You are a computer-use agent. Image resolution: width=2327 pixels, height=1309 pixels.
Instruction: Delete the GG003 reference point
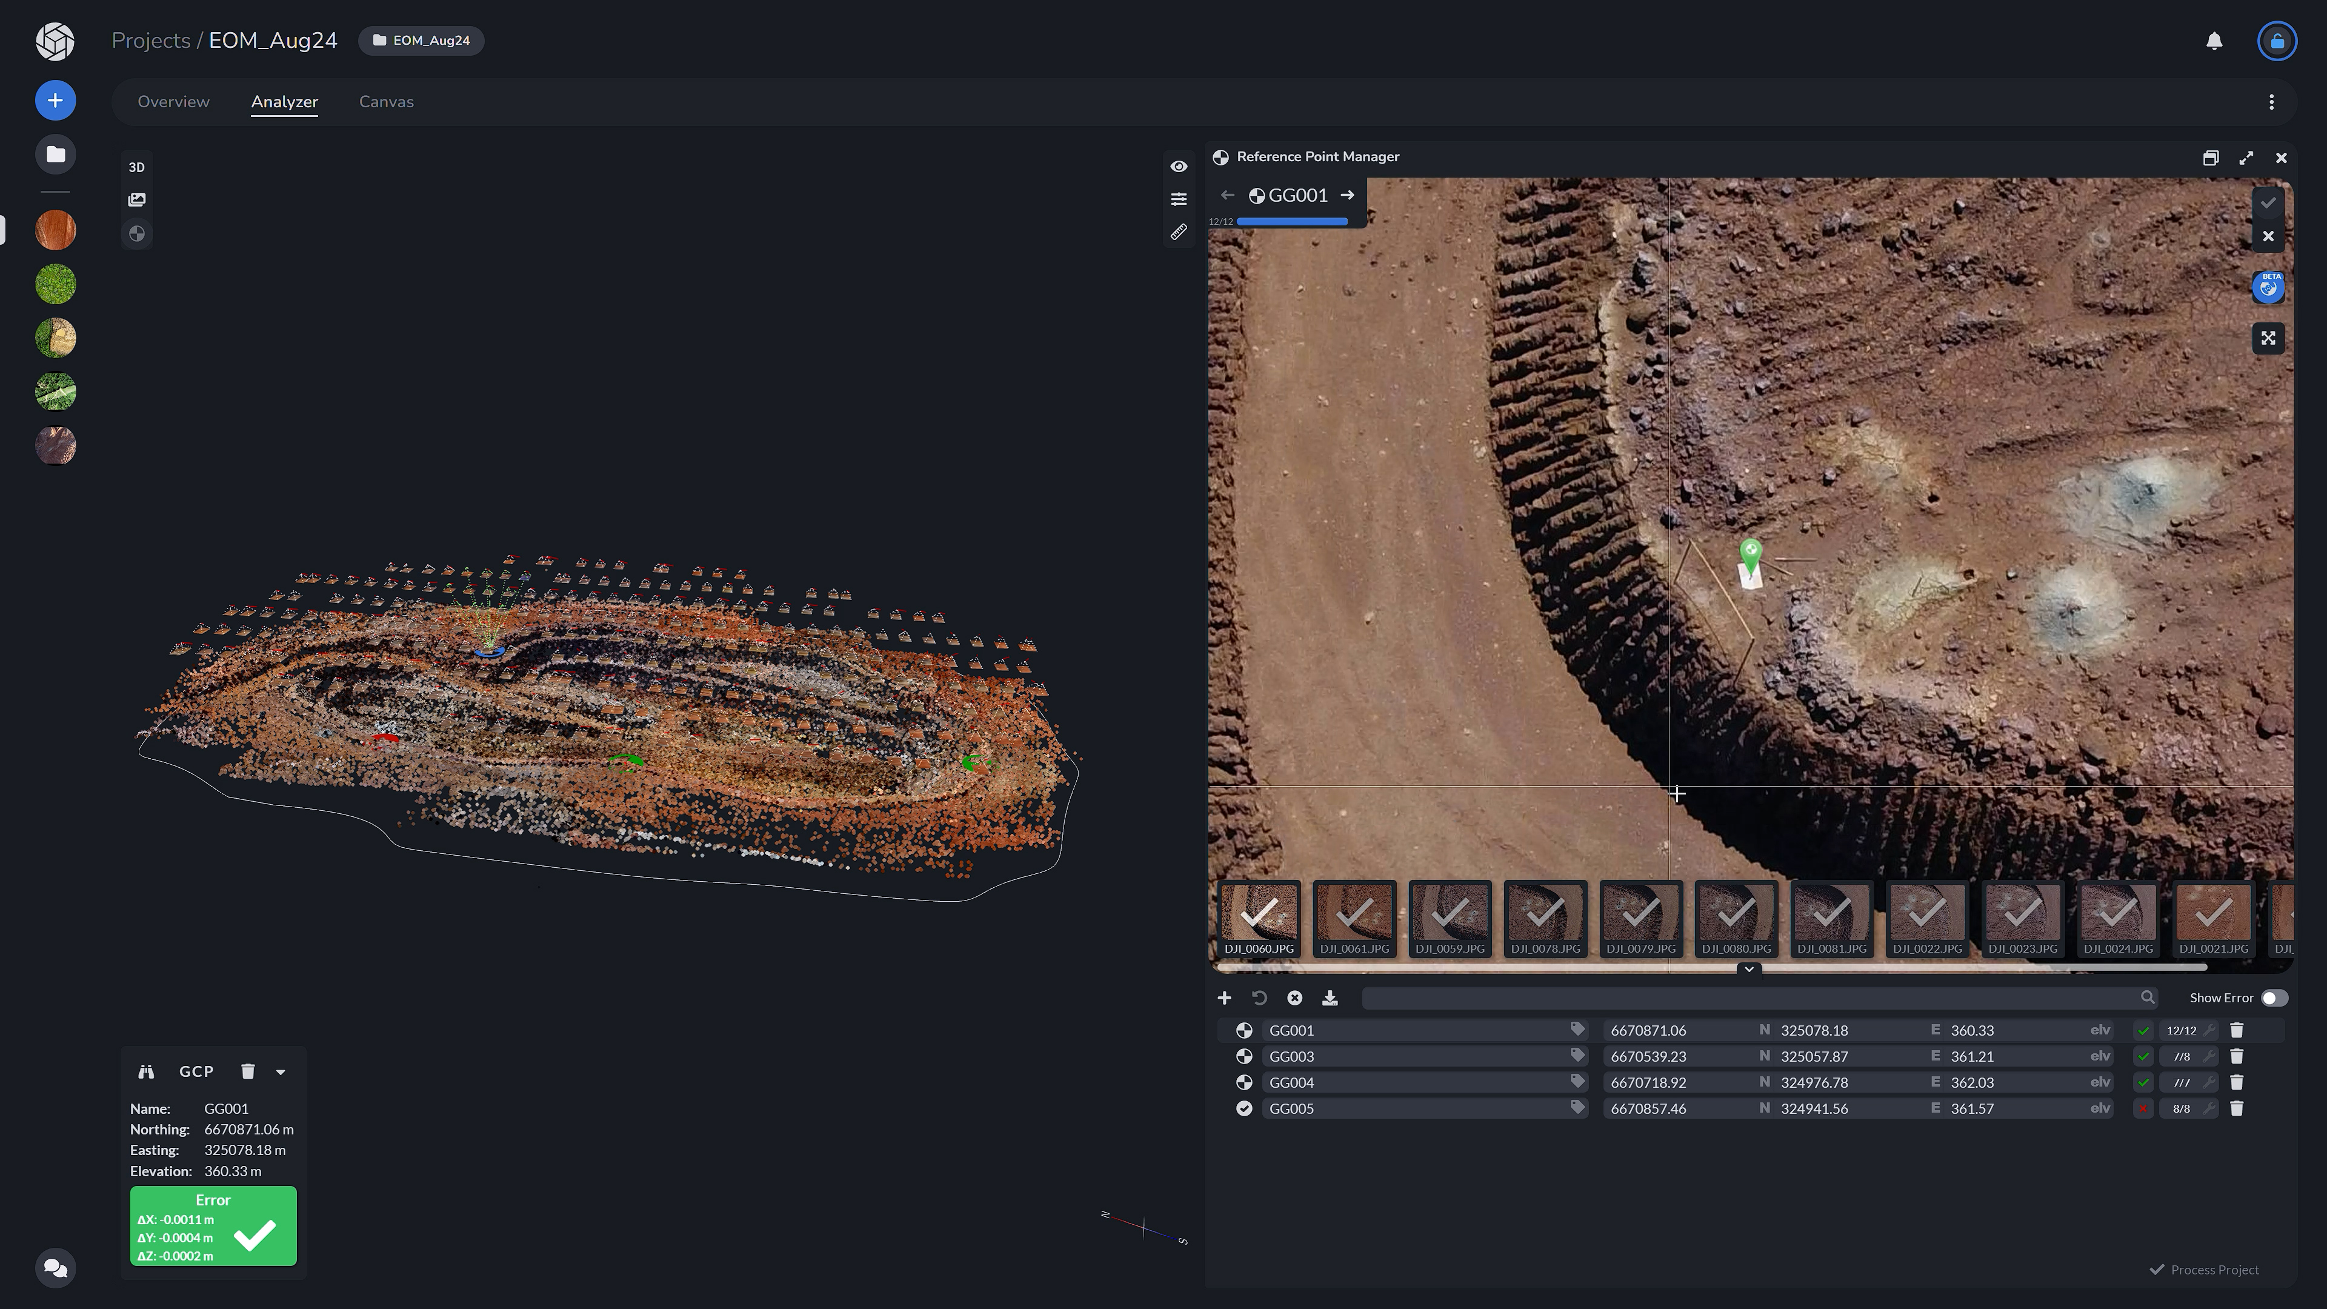click(2237, 1056)
